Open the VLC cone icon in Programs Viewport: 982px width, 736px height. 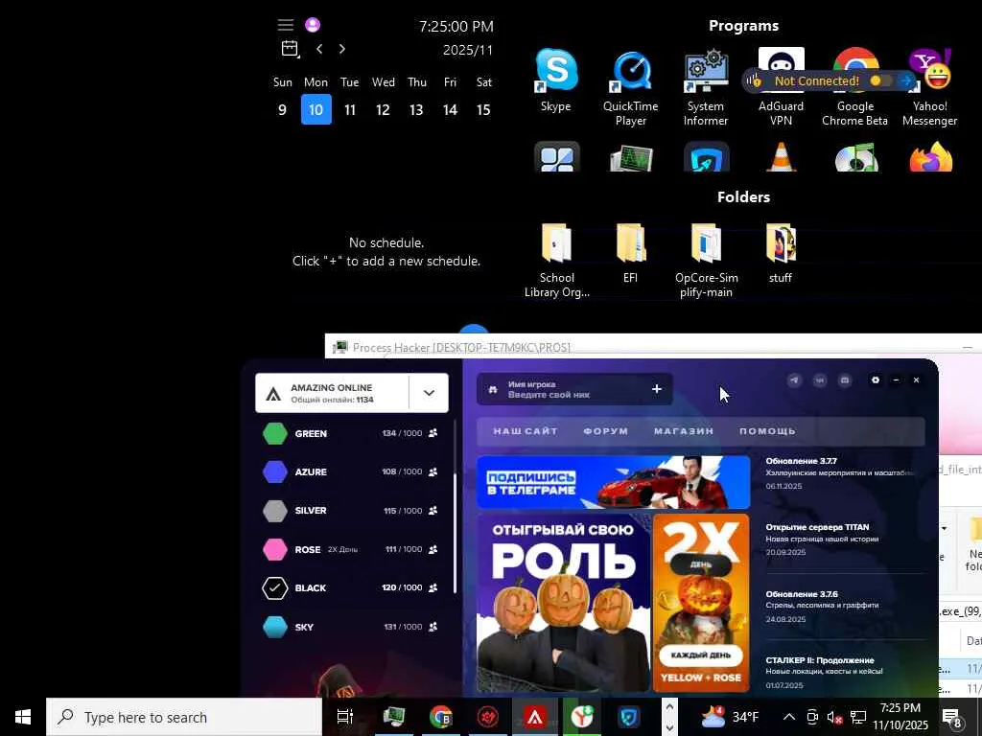tap(781, 156)
